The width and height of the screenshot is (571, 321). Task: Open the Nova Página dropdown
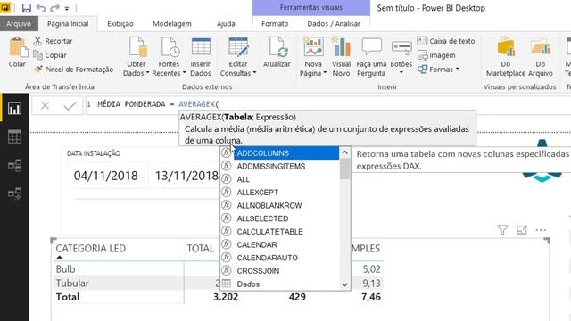[313, 57]
